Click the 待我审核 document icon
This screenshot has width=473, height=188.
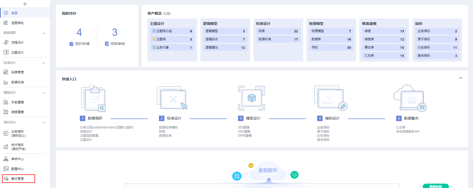pos(107,44)
